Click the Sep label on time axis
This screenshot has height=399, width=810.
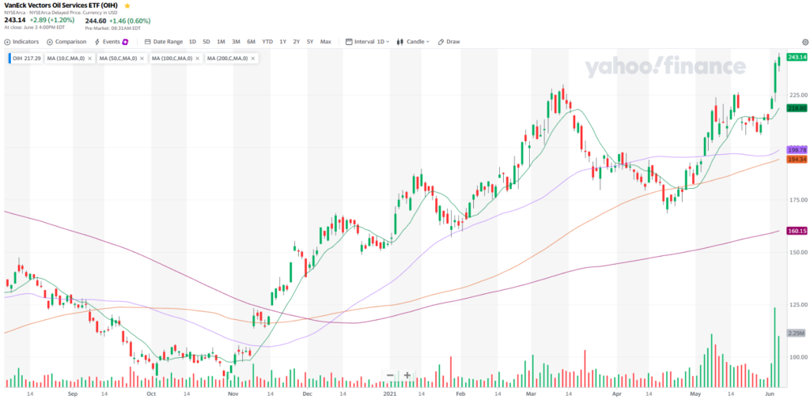coord(72,393)
